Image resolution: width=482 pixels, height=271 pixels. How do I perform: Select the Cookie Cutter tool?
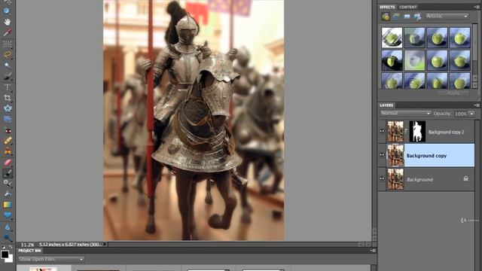tap(7, 108)
